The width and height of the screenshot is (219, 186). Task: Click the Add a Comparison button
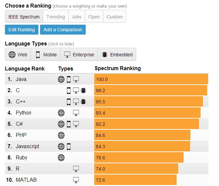63,30
